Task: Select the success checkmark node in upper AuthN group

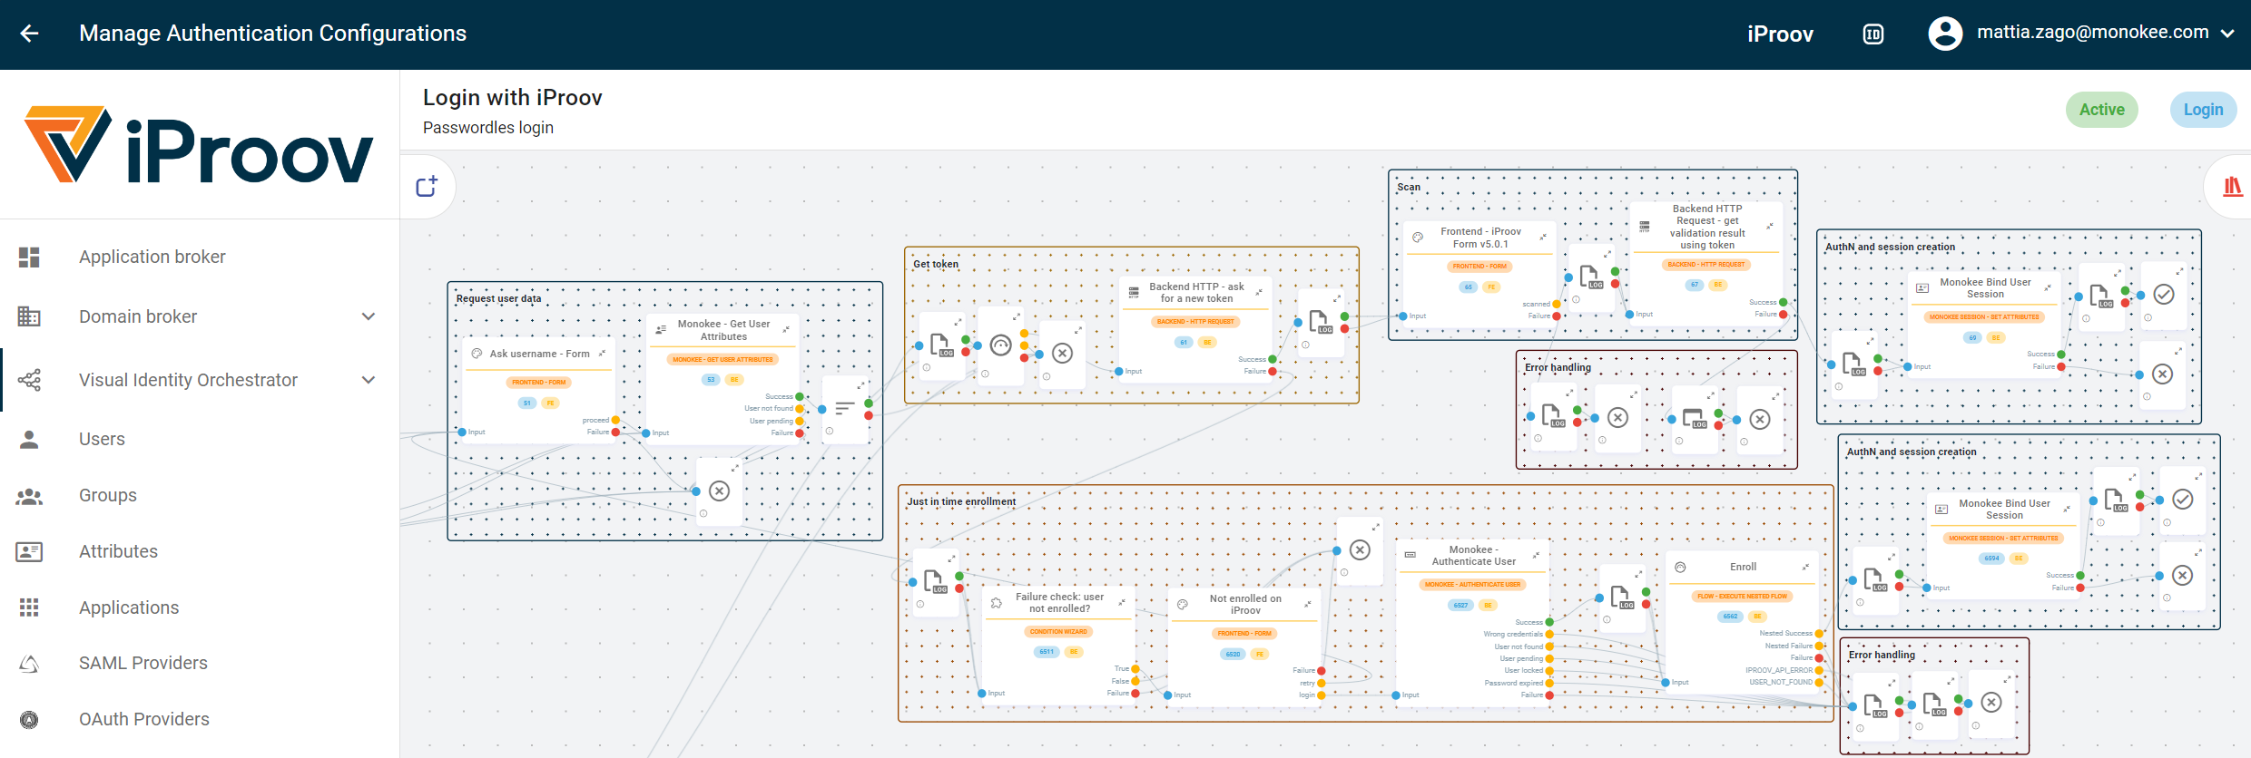Action: pos(2164,295)
